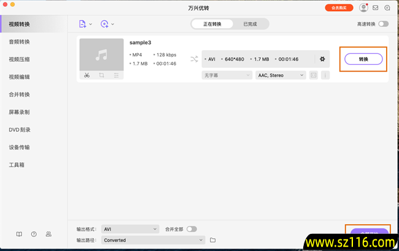Switch to the 已完成 tab
The width and height of the screenshot is (399, 251).
(x=250, y=24)
